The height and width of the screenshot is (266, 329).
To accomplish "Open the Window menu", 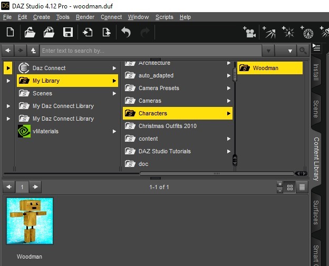I will point(139,17).
